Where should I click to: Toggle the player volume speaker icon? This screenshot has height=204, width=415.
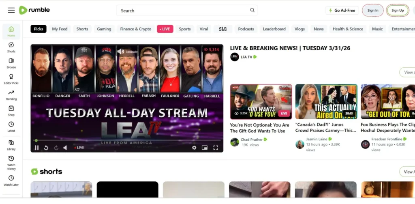click(x=65, y=148)
